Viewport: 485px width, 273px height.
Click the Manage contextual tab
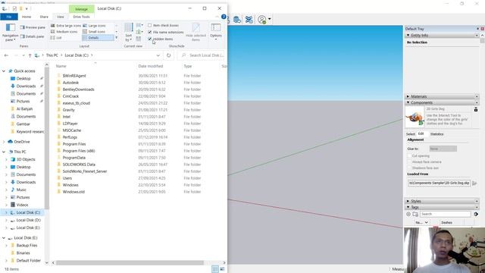(x=81, y=9)
